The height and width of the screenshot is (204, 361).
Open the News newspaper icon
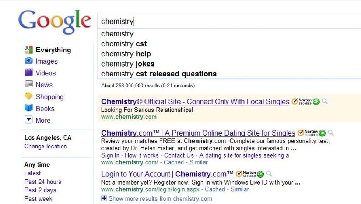point(29,84)
